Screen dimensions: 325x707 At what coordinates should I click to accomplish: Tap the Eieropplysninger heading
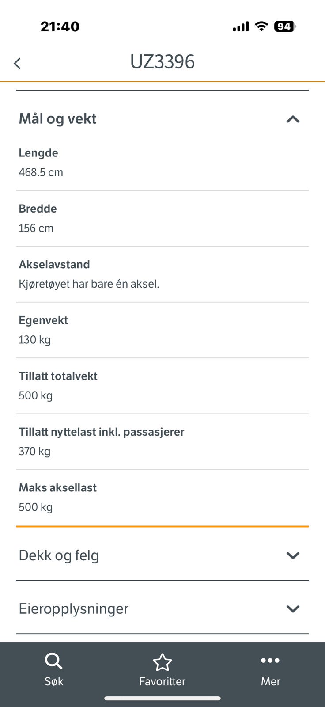73,609
